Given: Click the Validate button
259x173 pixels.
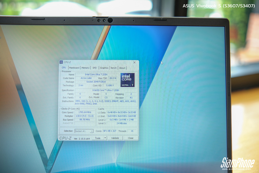Looking at the screenshot, I should pyautogui.click(x=115, y=138).
